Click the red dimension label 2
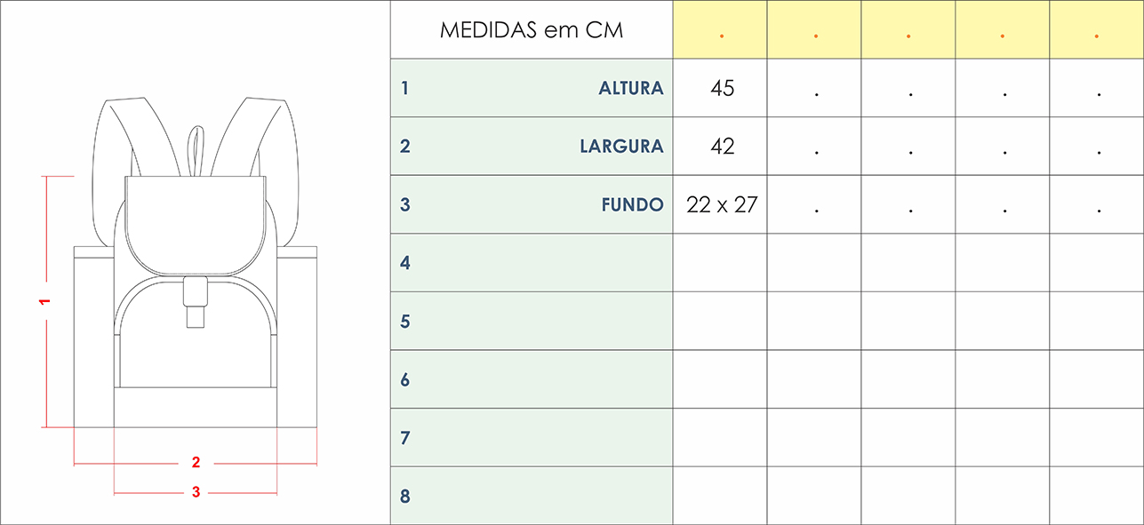The height and width of the screenshot is (525, 1144). pos(196,462)
